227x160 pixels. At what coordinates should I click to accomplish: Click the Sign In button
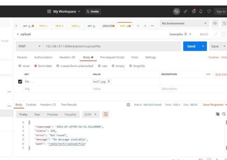221,12
